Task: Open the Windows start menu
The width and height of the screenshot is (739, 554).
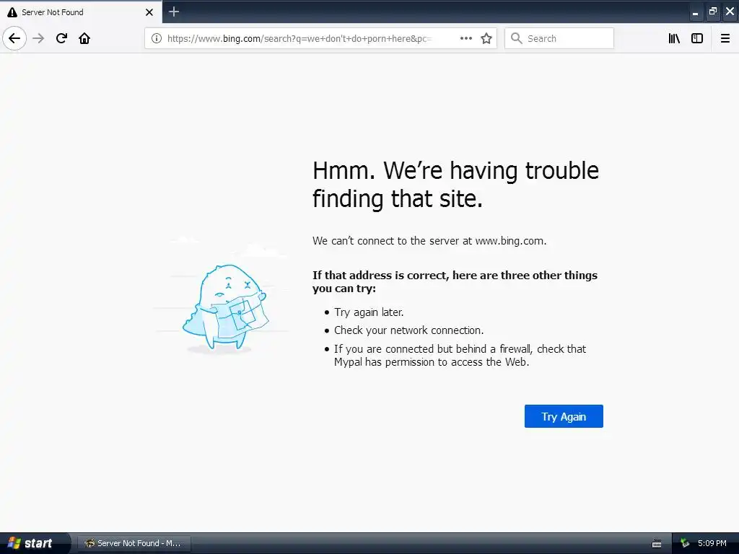Action: coord(34,543)
